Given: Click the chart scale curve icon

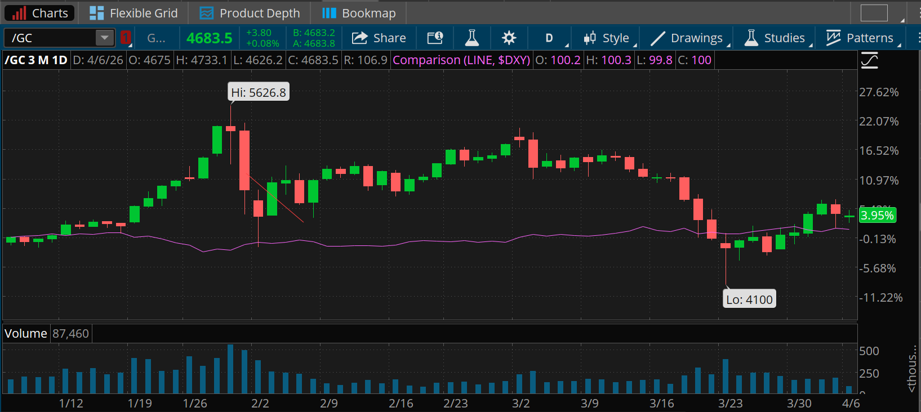Looking at the screenshot, I should click(869, 60).
